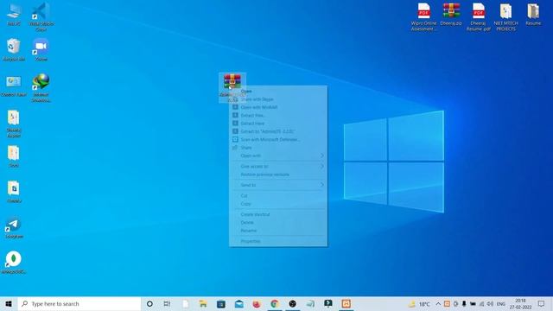This screenshot has width=553, height=311.
Task: Open Mail app in taskbar
Action: [x=238, y=303]
